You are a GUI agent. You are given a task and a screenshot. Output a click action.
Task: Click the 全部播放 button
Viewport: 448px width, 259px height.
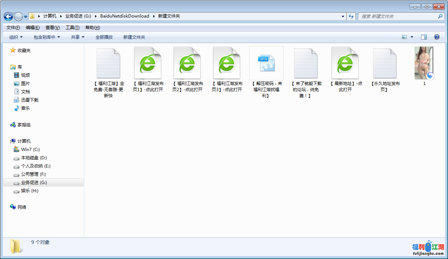click(x=104, y=37)
